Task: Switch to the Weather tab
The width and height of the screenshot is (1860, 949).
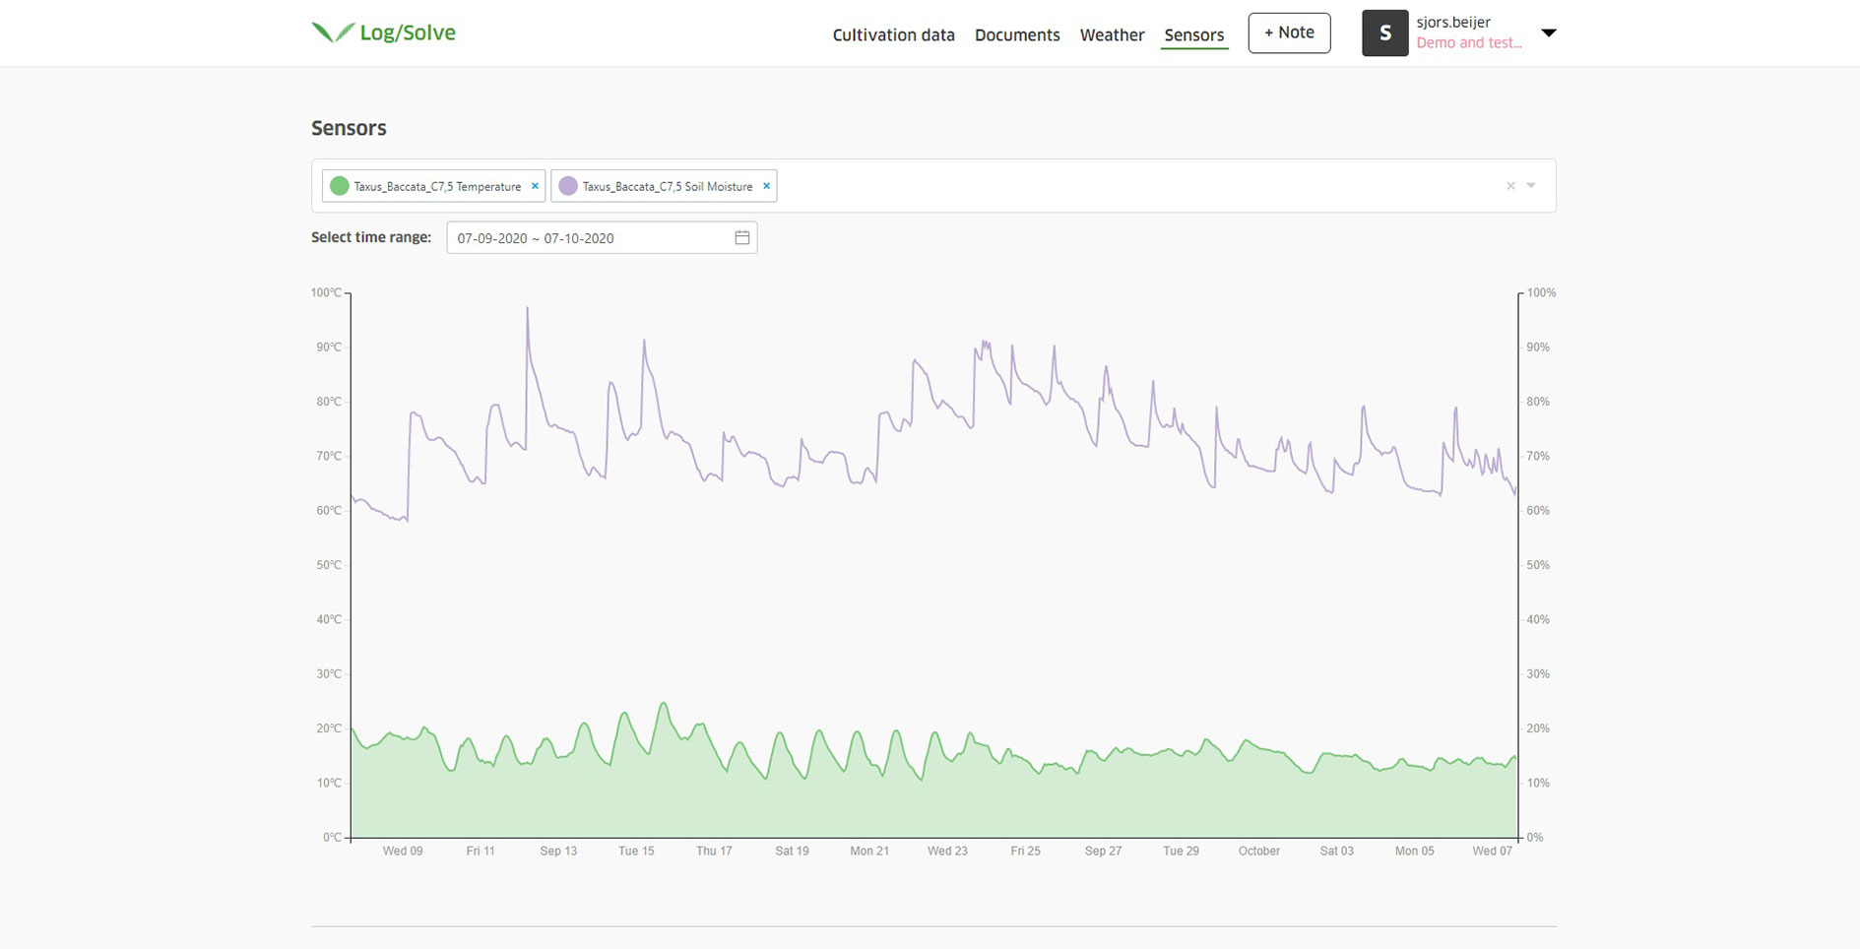Action: pos(1112,34)
